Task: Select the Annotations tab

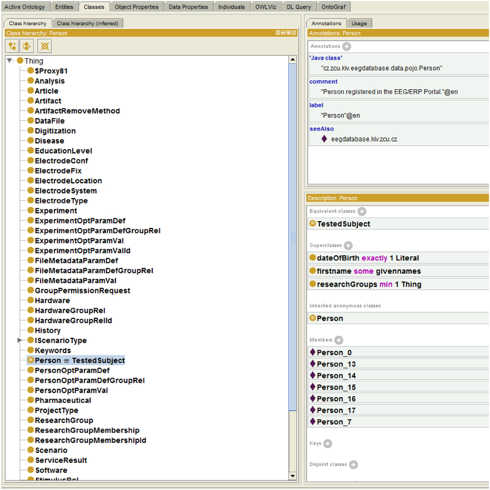Action: point(326,23)
